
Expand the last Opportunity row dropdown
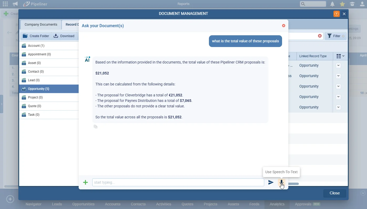tap(338, 107)
